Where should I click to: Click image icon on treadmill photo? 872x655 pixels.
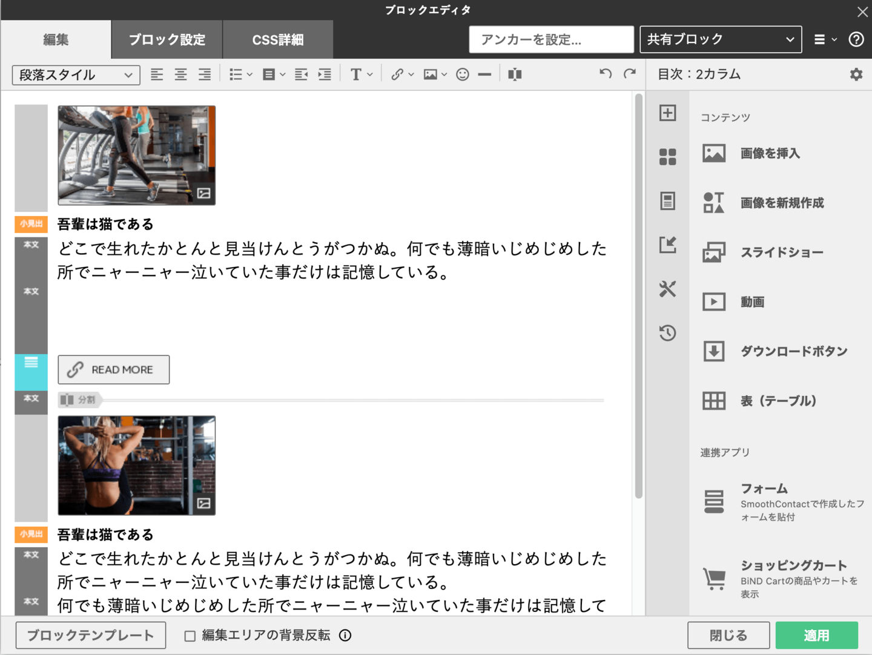(204, 193)
